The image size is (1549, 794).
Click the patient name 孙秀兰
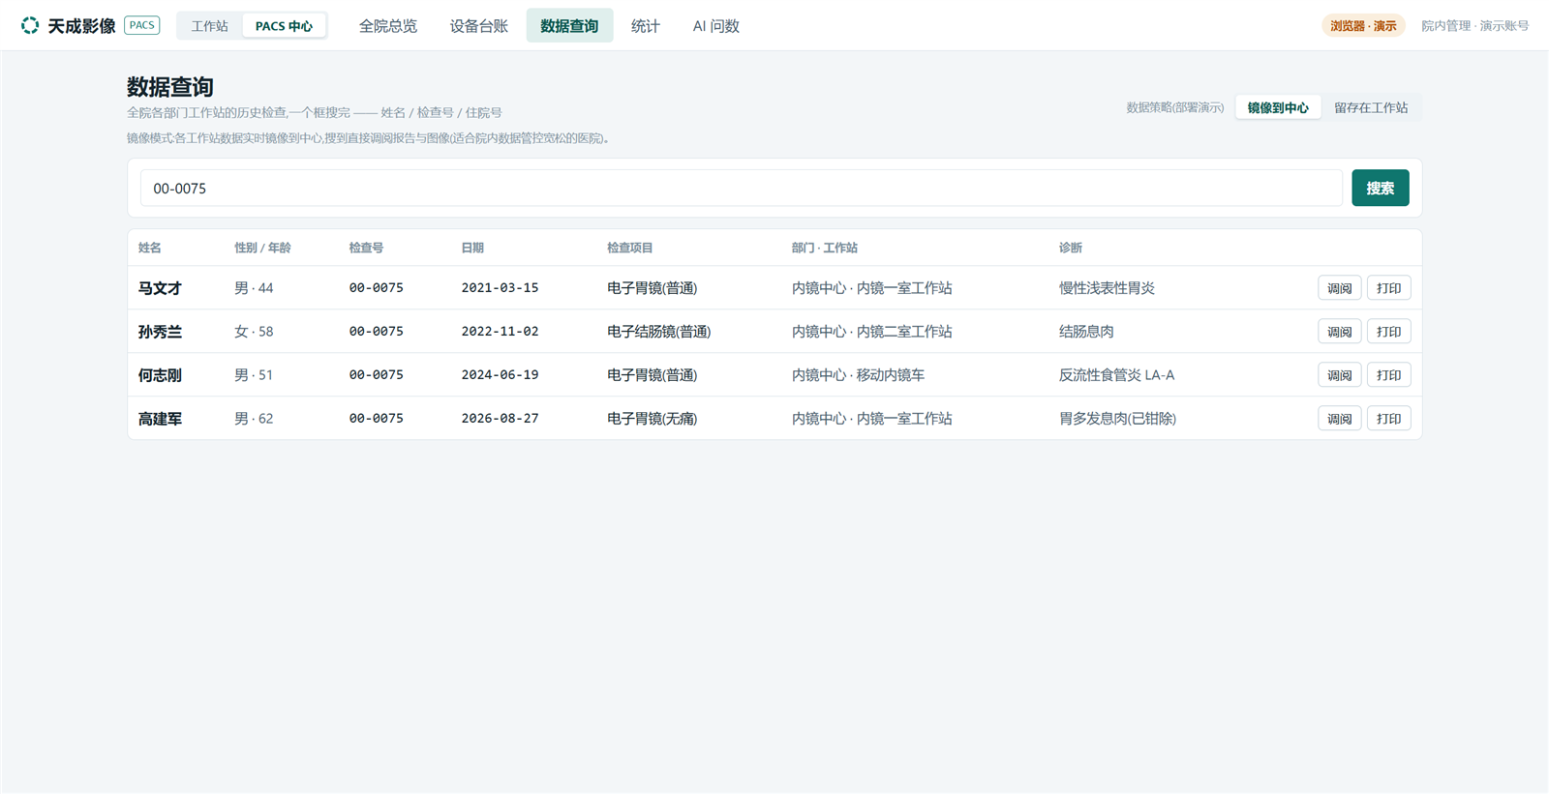tap(160, 332)
